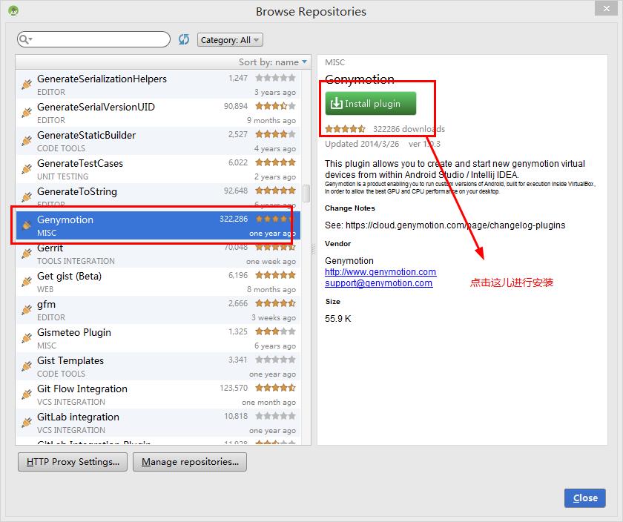Click the 322286 downloads text
The width and height of the screenshot is (623, 522).
coord(409,129)
